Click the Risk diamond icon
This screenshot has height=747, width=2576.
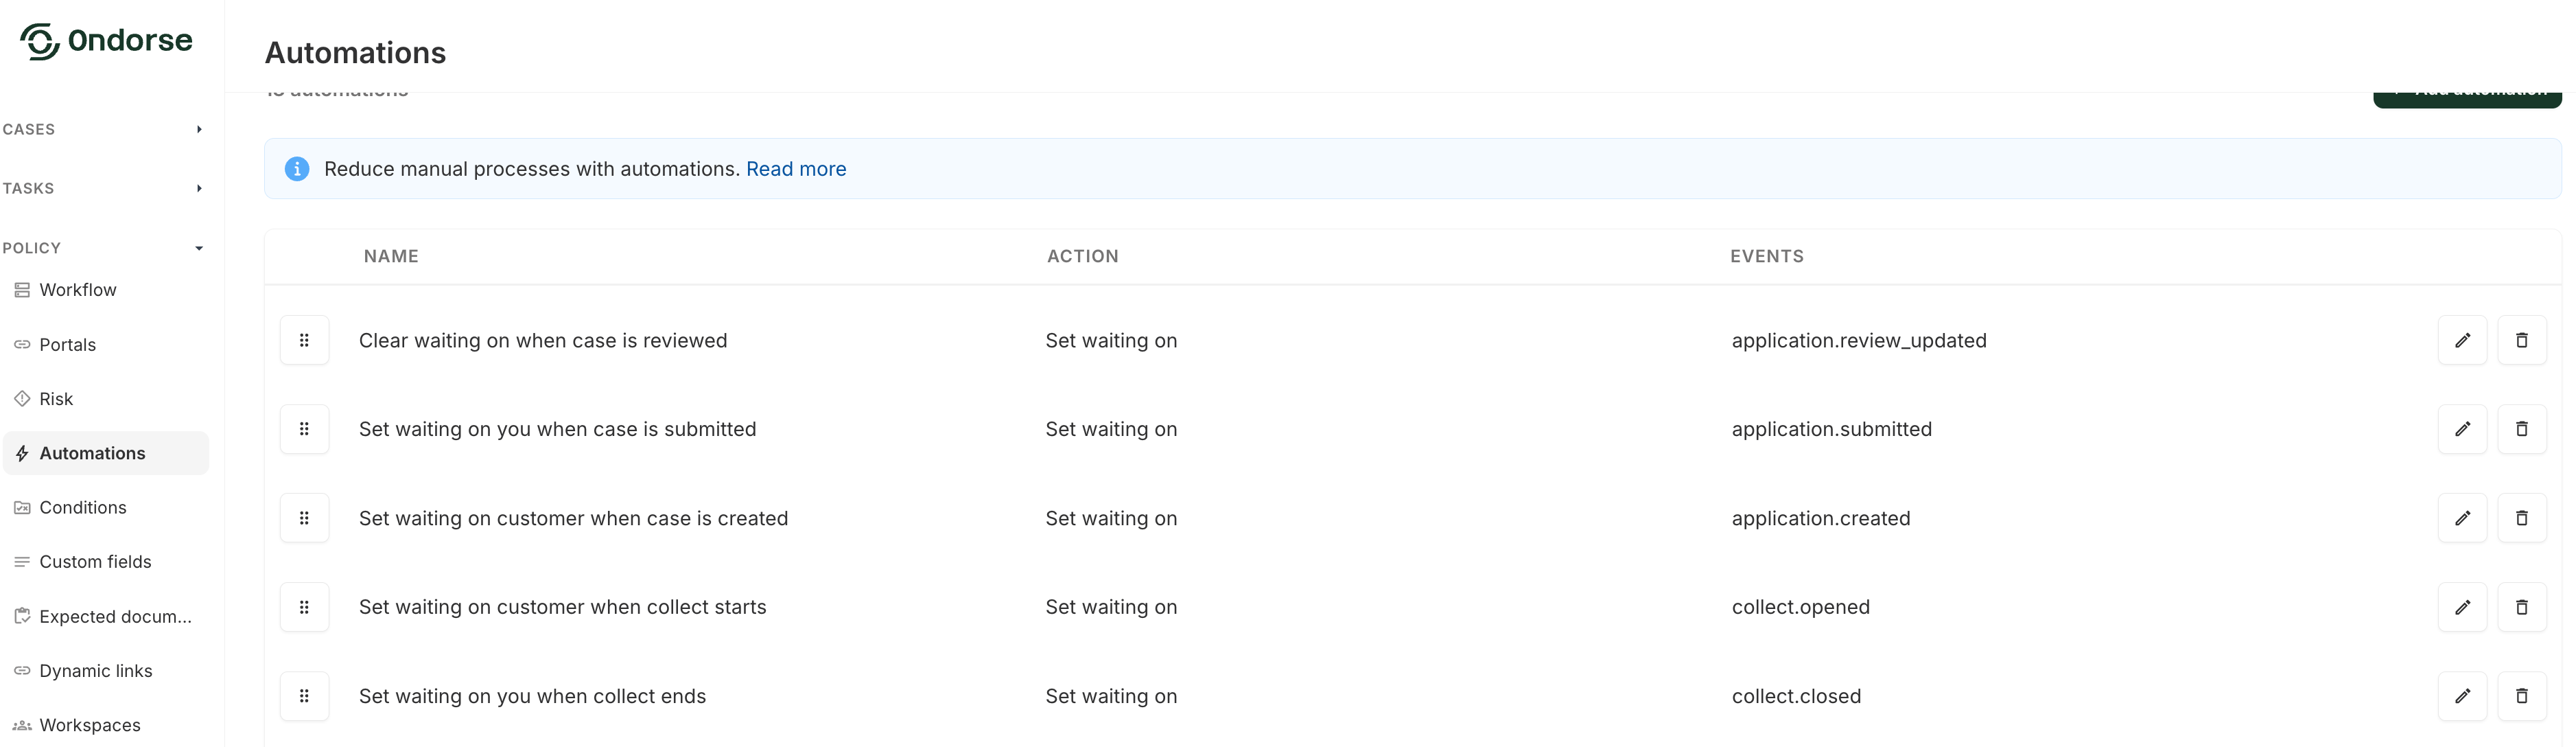22,397
